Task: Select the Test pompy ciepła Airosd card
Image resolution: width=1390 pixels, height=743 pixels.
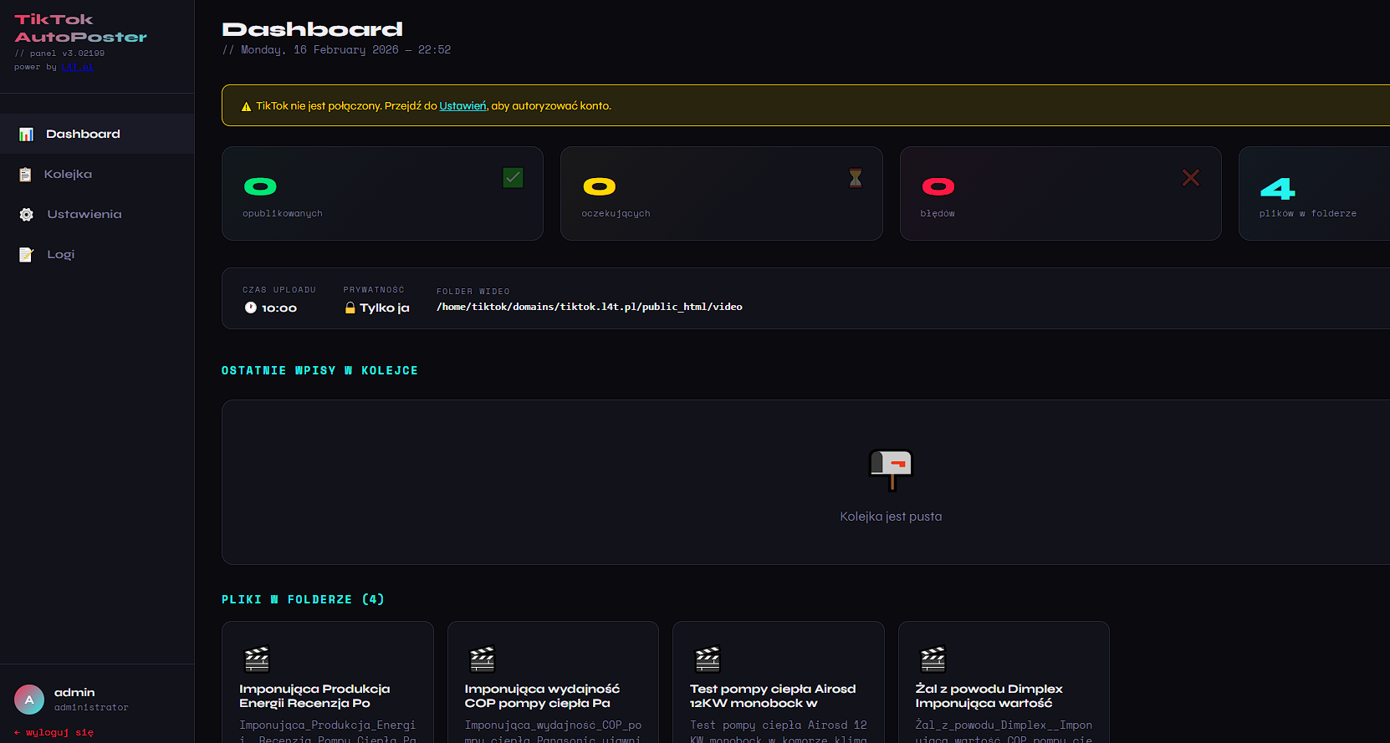Action: [778, 685]
